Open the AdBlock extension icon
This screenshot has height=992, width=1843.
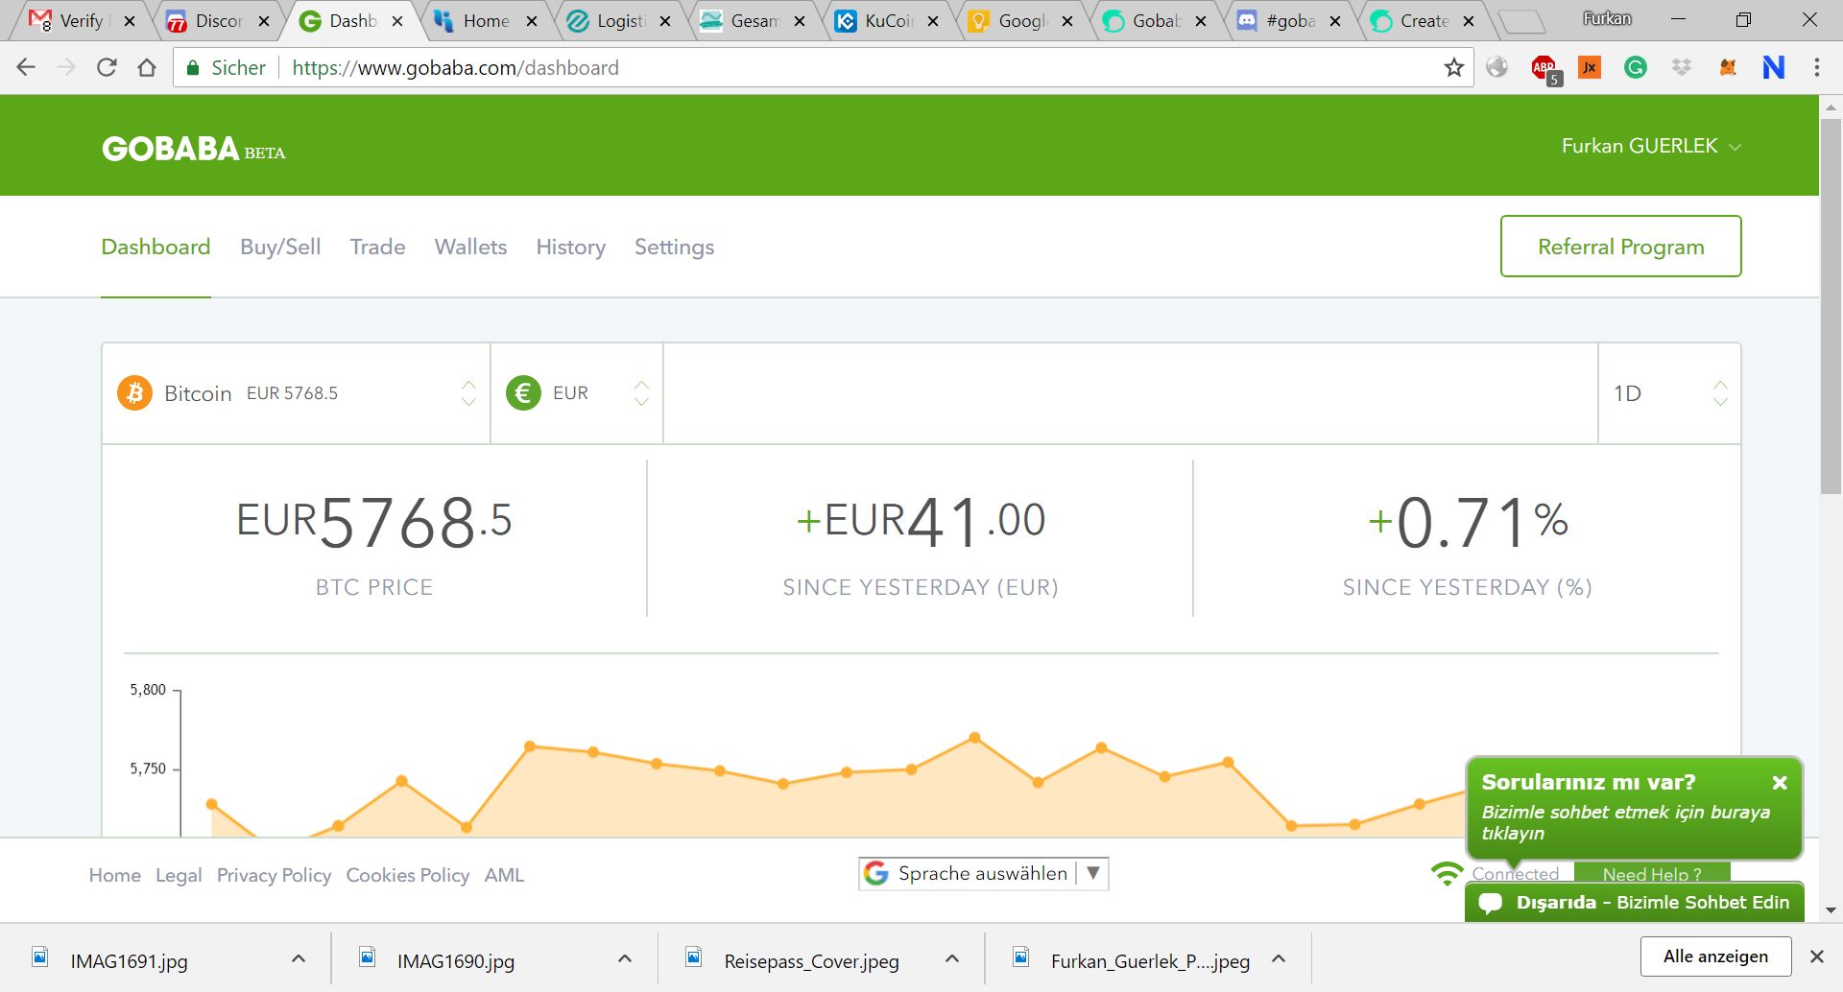click(x=1545, y=69)
